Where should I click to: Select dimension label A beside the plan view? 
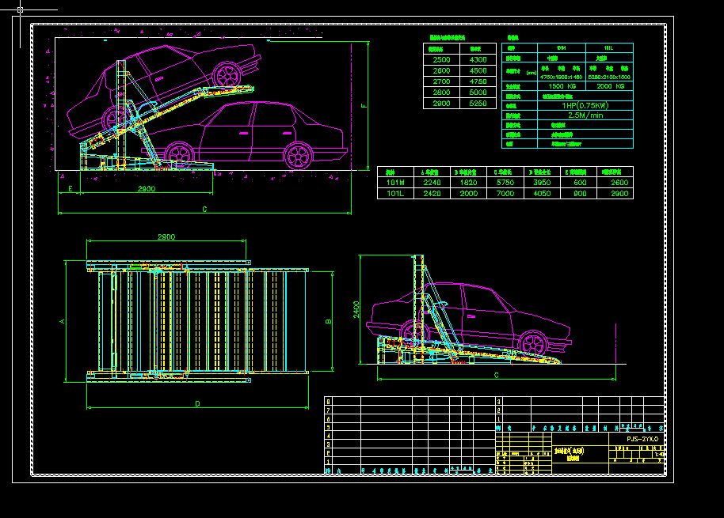pyautogui.click(x=63, y=321)
